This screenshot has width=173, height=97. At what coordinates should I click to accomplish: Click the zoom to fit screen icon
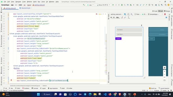(x=165, y=80)
